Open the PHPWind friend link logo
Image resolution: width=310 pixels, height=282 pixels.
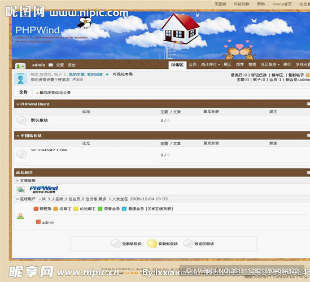[x=43, y=190]
